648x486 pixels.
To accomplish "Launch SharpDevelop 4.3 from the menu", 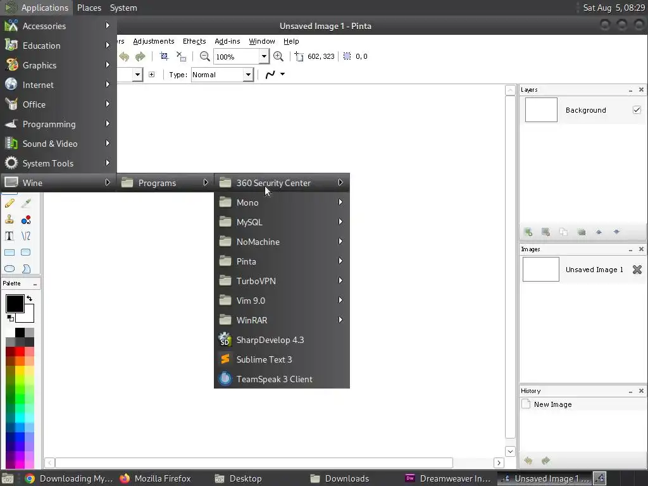I will [282, 340].
